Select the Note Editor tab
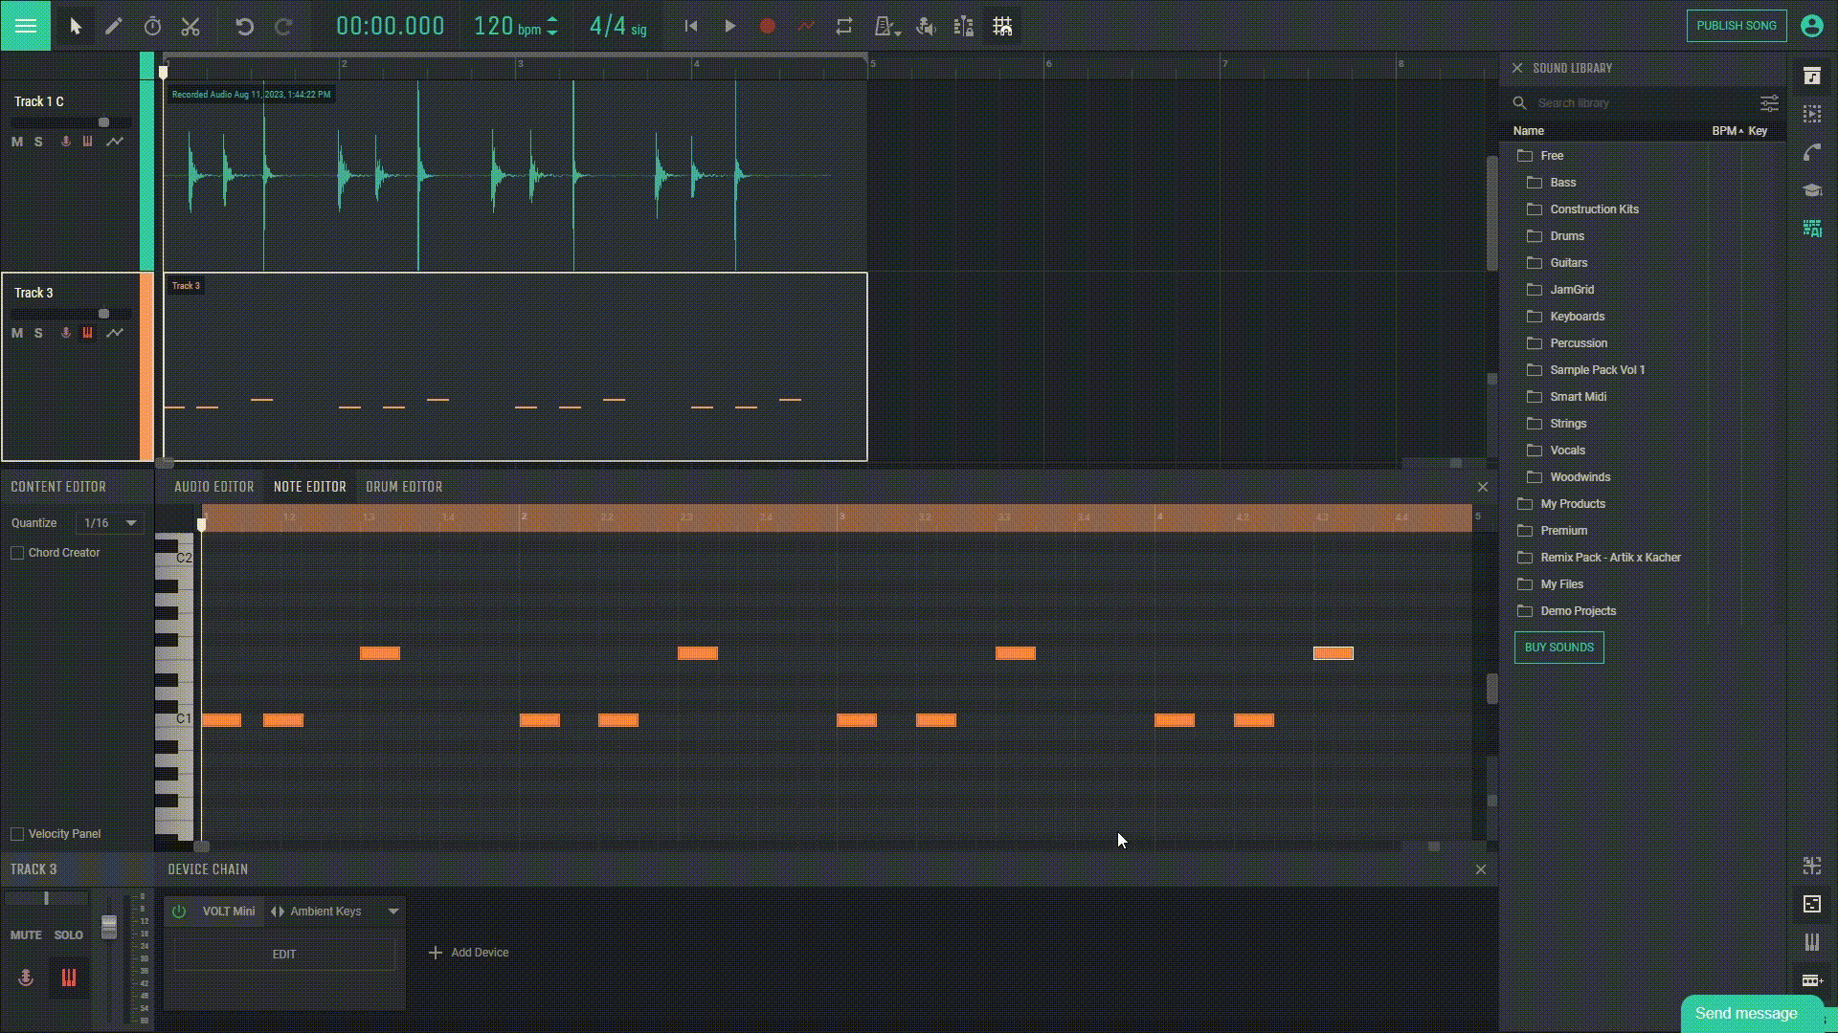This screenshot has width=1838, height=1033. pos(309,487)
